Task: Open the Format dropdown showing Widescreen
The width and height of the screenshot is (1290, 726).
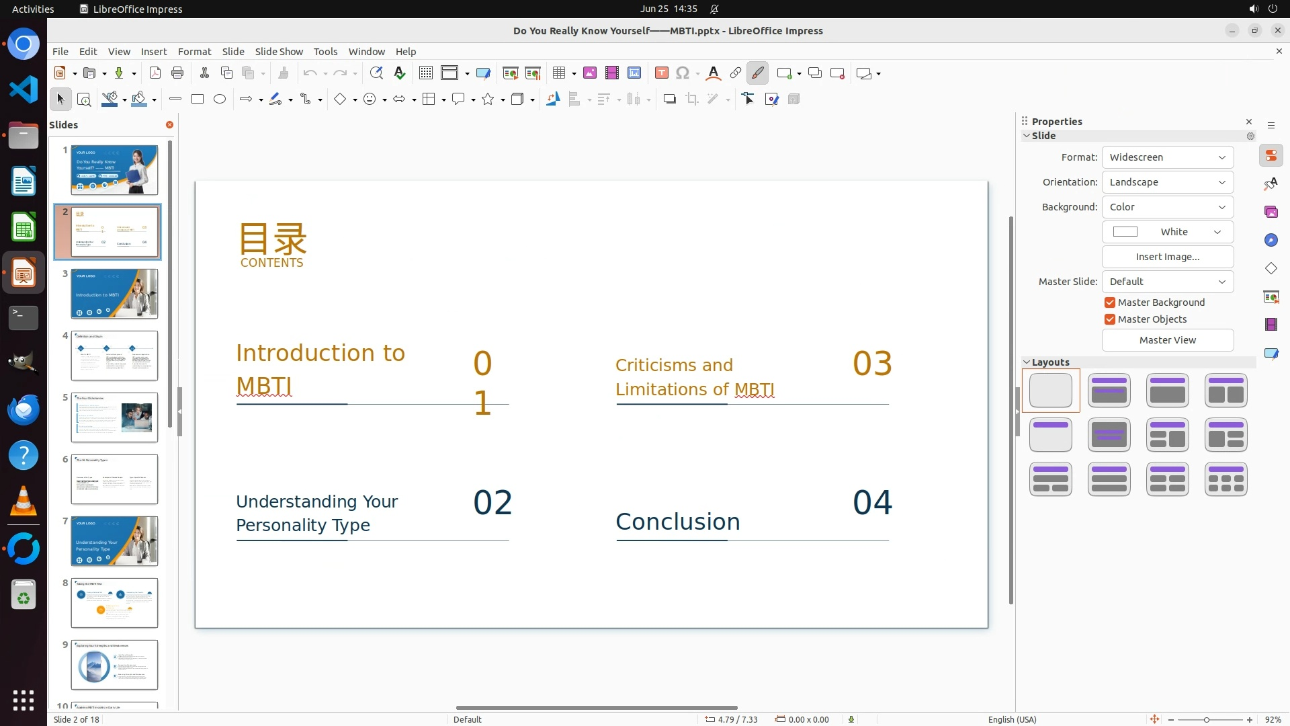Action: pyautogui.click(x=1167, y=157)
